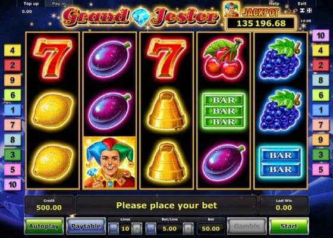Open the Pay in tab
This screenshot has height=238, width=333.
coord(59,4)
